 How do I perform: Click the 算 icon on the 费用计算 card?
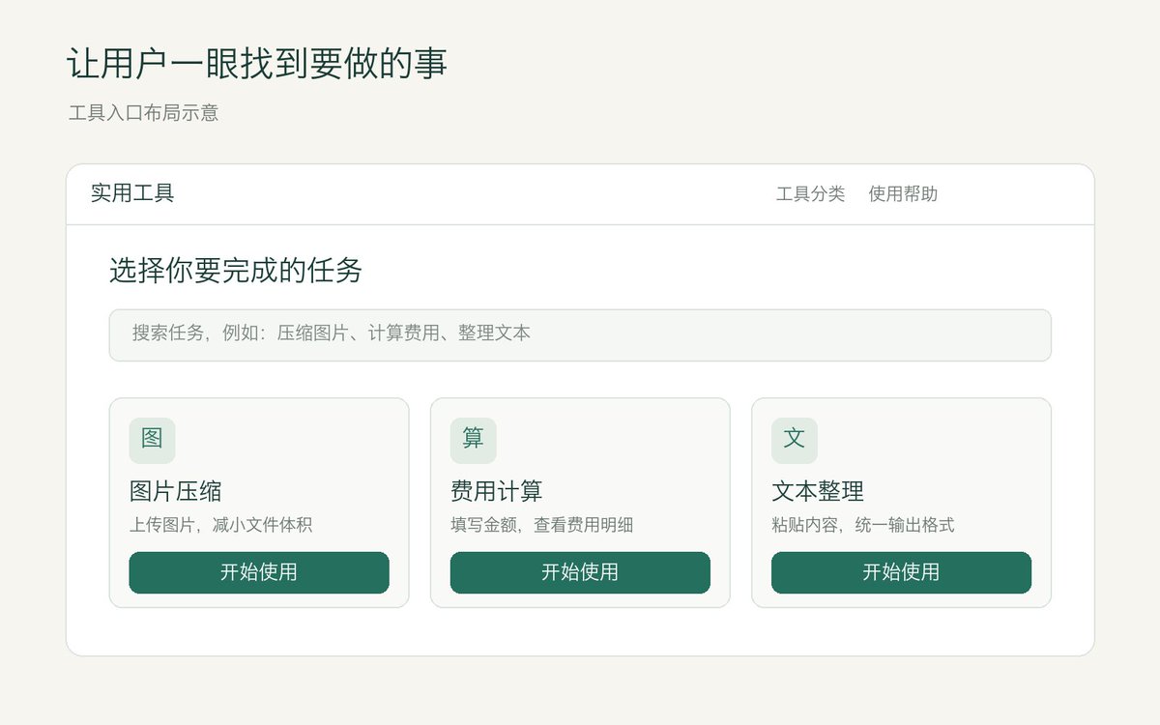pos(473,440)
